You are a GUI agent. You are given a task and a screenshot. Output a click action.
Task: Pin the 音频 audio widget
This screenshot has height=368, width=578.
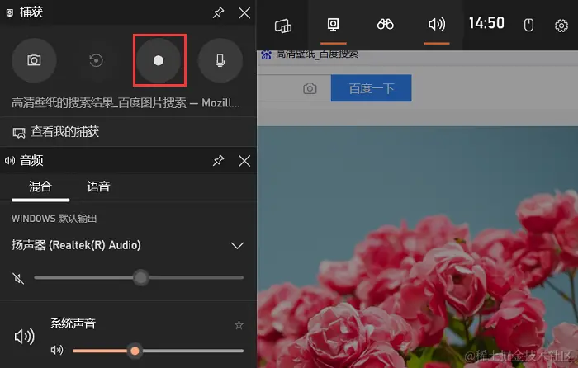tap(218, 161)
